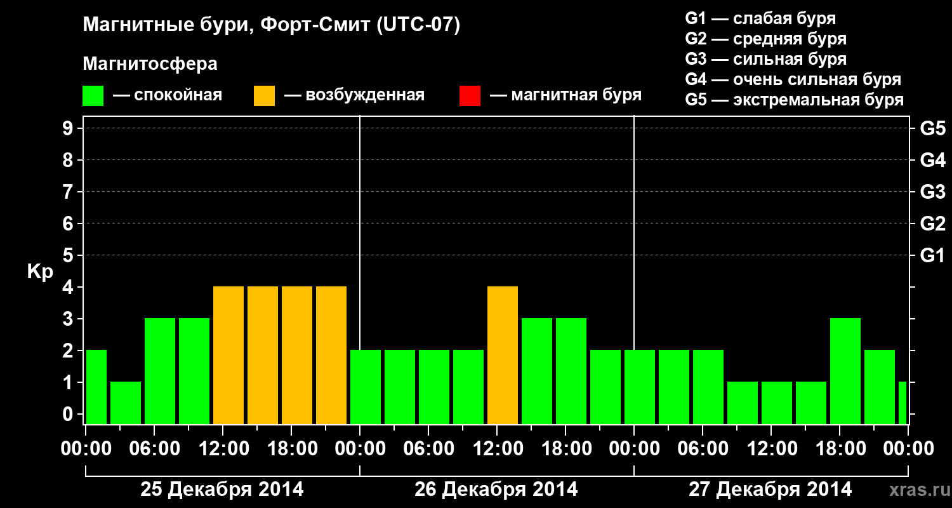Click the first green bar of 25 December
This screenshot has height=508, width=952.
point(96,387)
